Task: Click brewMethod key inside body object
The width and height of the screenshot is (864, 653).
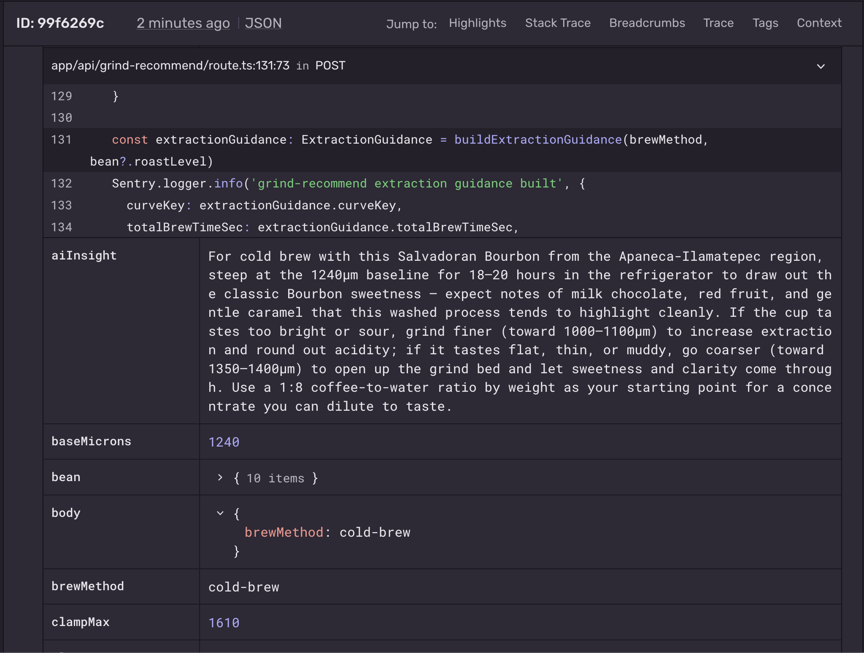Action: click(284, 533)
